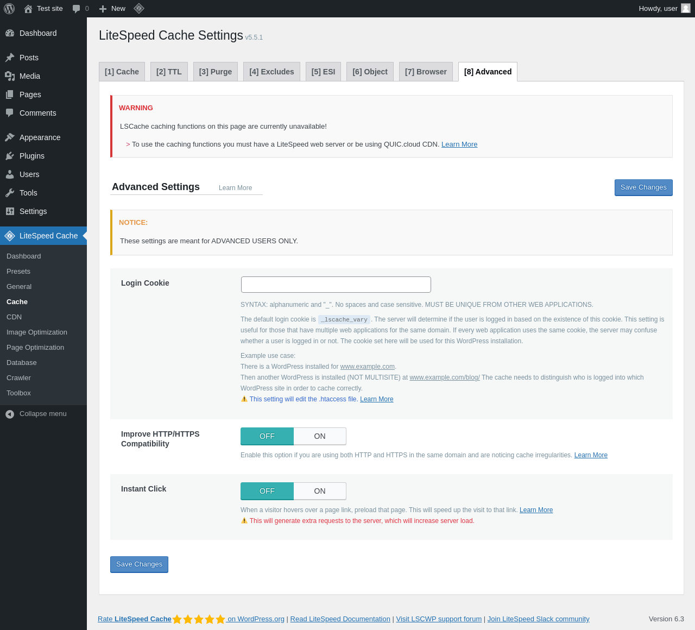The width and height of the screenshot is (695, 630).
Task: Select the [6] Object tab
Action: (x=370, y=72)
